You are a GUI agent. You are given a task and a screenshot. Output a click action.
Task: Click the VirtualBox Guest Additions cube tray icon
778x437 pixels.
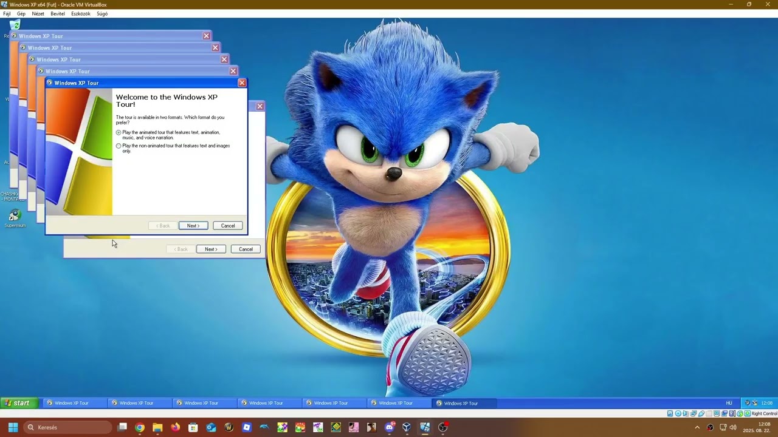(x=755, y=403)
